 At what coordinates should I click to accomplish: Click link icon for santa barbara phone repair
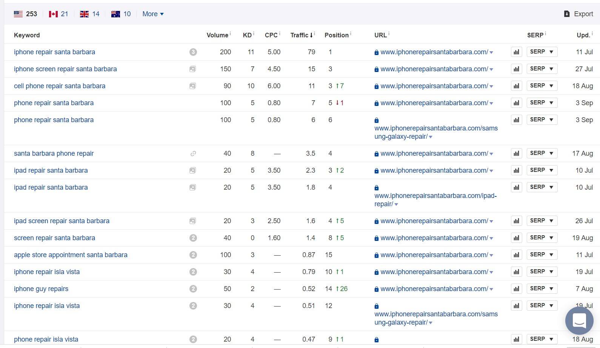pos(193,153)
